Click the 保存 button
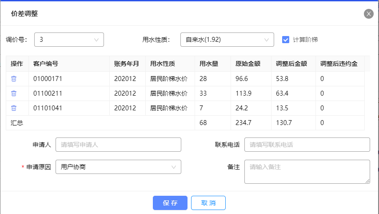This screenshot has height=214, width=379. point(170,203)
